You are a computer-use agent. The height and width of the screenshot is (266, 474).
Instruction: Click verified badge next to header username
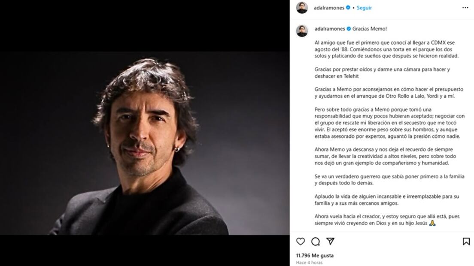(x=348, y=8)
